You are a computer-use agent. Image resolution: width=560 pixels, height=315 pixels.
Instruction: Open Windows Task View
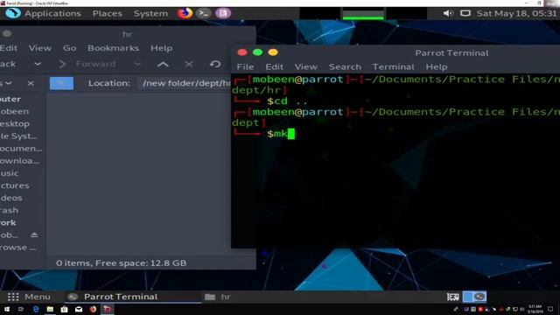click(21, 309)
